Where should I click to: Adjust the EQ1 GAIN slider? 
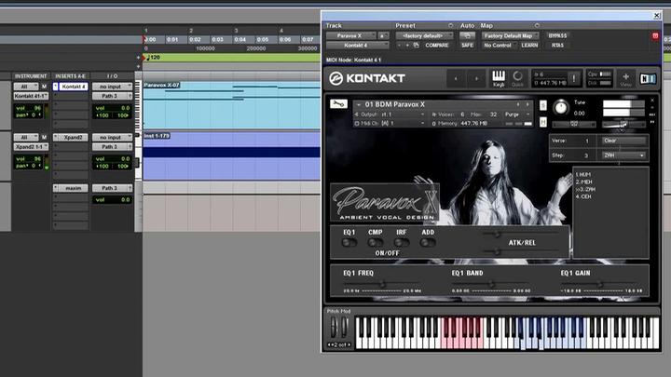click(x=600, y=284)
